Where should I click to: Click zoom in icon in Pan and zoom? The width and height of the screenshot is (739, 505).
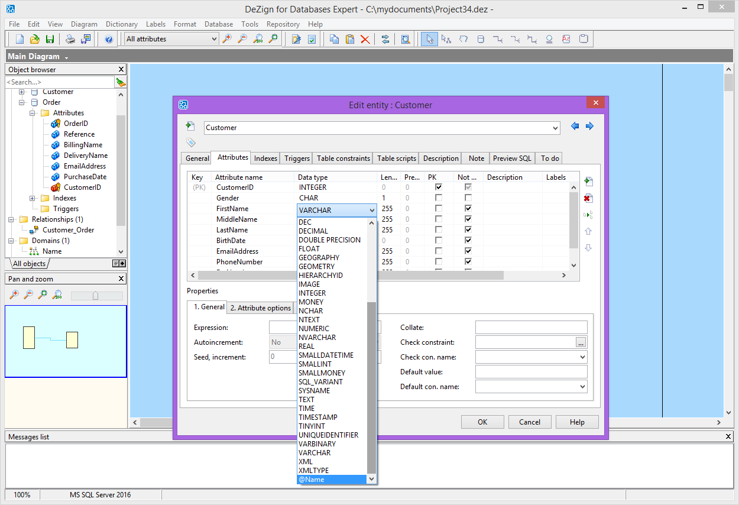[x=14, y=294]
